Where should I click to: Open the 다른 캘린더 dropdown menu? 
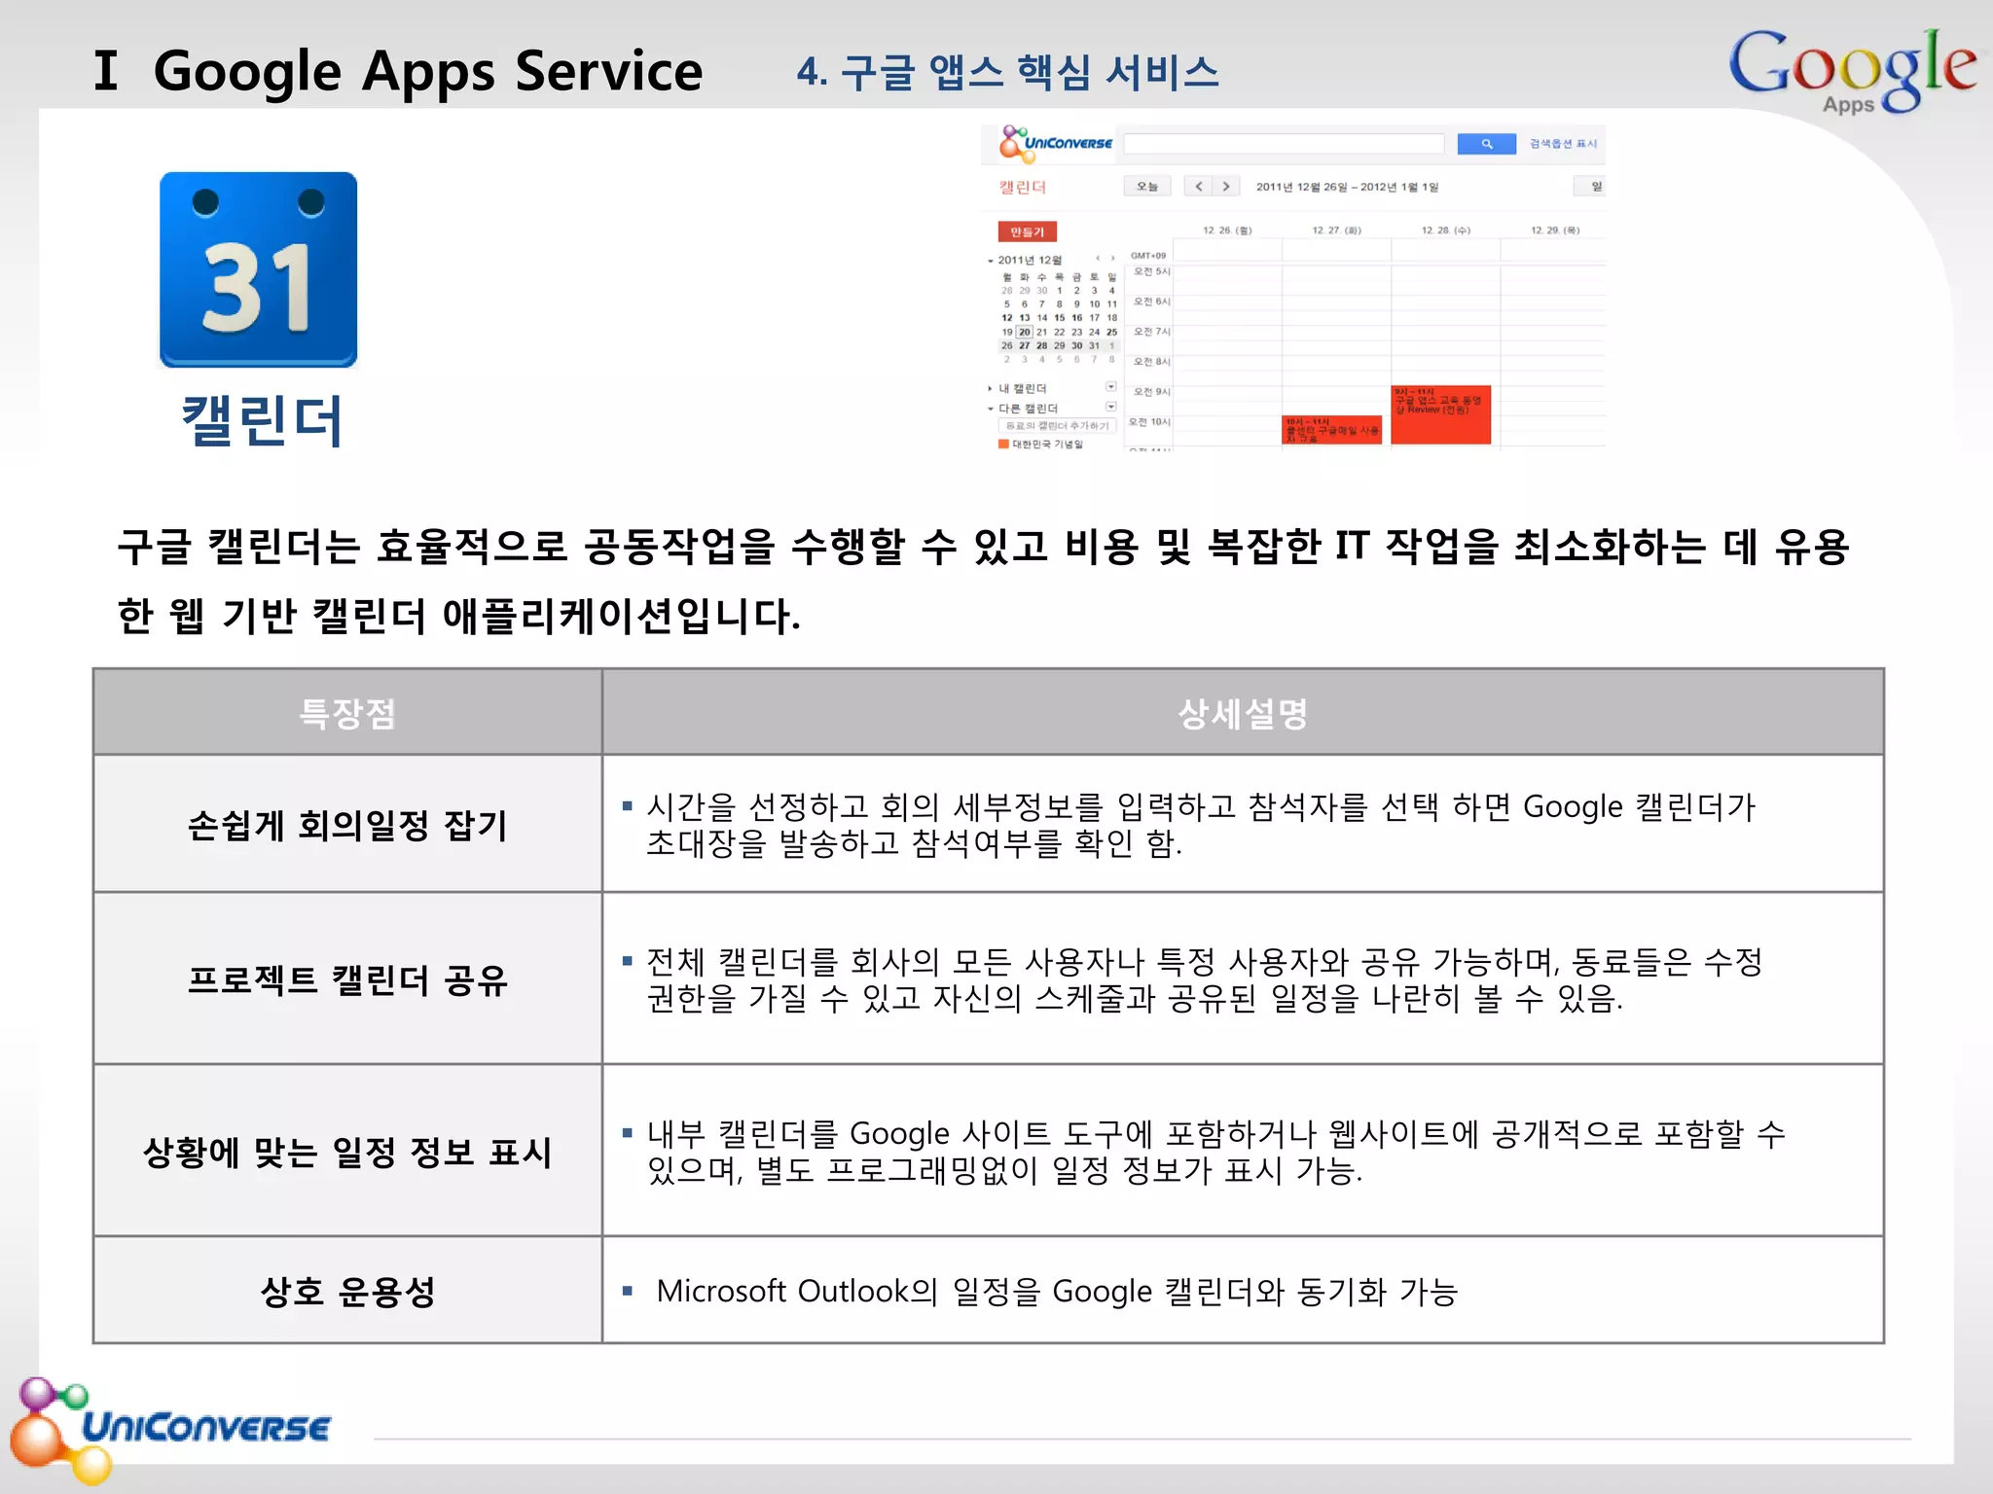tap(1110, 407)
